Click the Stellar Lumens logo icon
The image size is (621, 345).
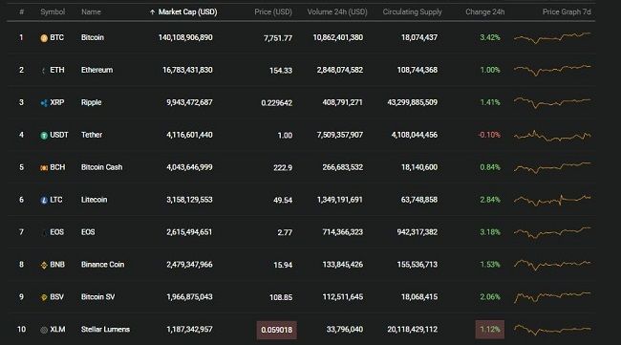[44, 330]
